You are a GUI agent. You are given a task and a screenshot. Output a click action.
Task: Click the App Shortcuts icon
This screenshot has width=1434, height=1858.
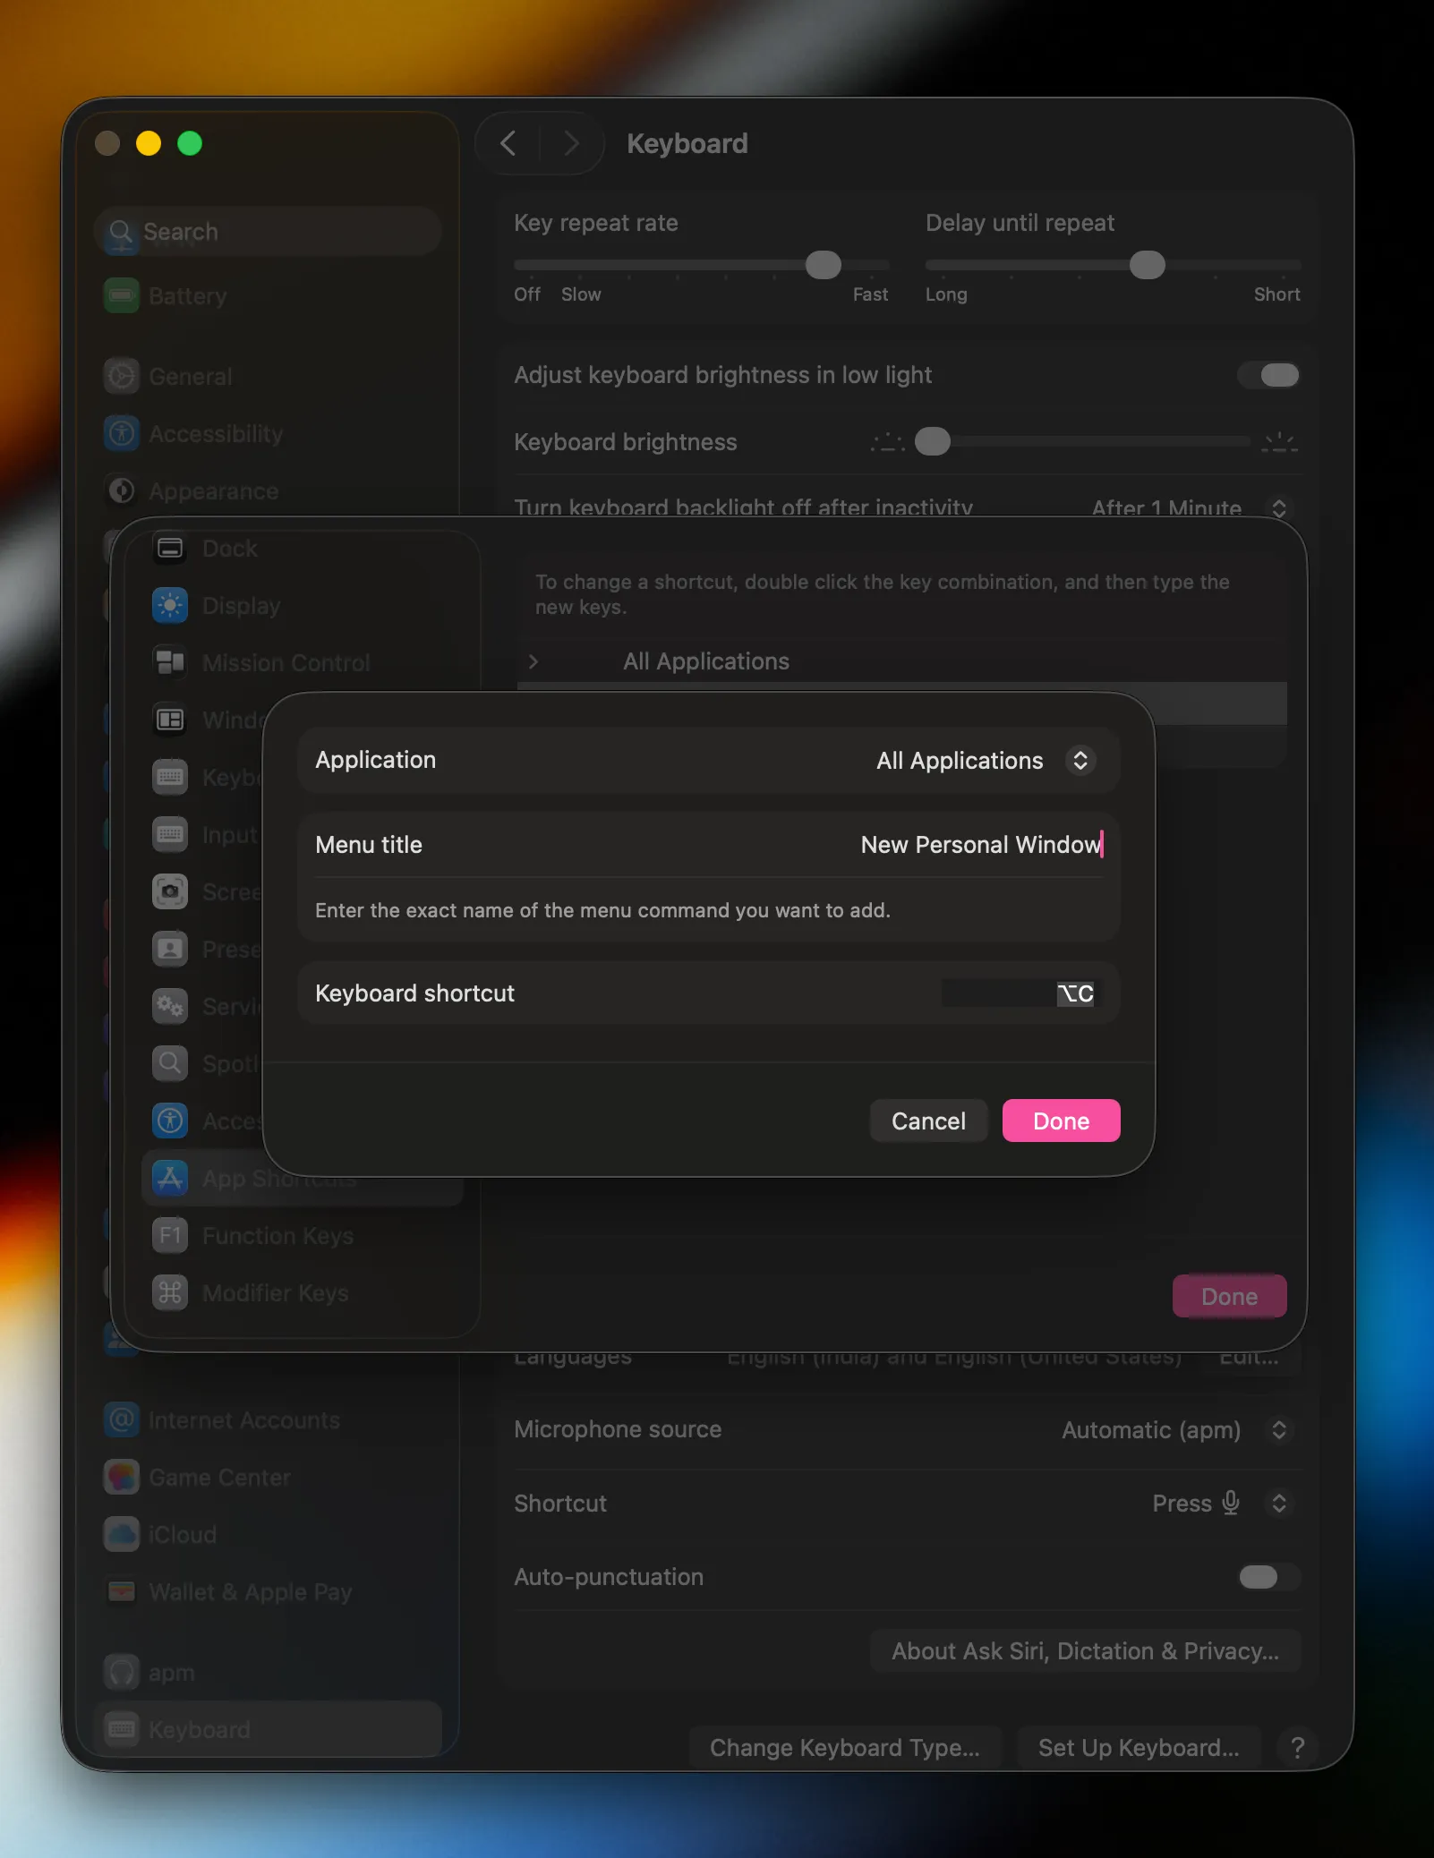(170, 1178)
